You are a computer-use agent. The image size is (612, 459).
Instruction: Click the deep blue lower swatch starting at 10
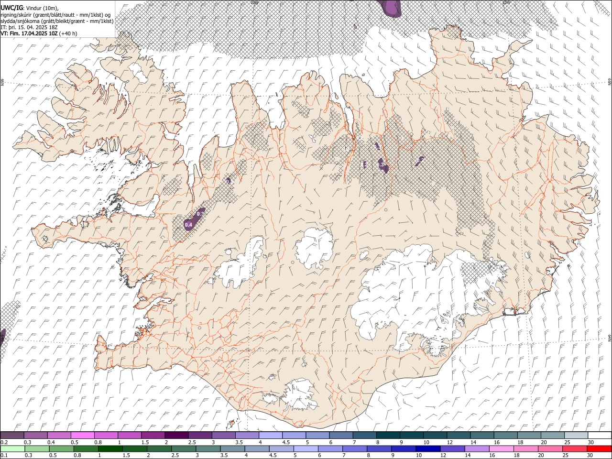pyautogui.click(x=427, y=448)
